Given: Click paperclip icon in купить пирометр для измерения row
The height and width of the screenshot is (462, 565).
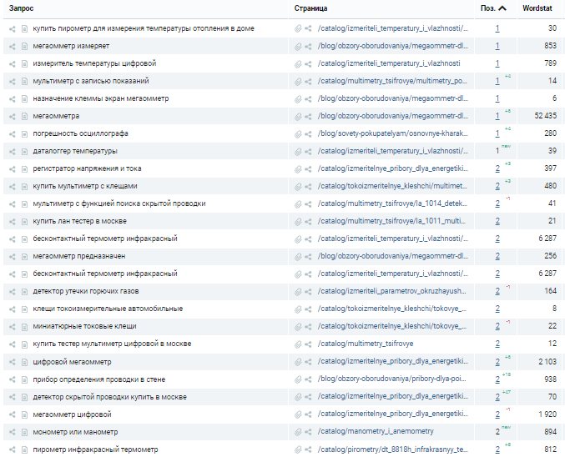Looking at the screenshot, I should tap(298, 29).
